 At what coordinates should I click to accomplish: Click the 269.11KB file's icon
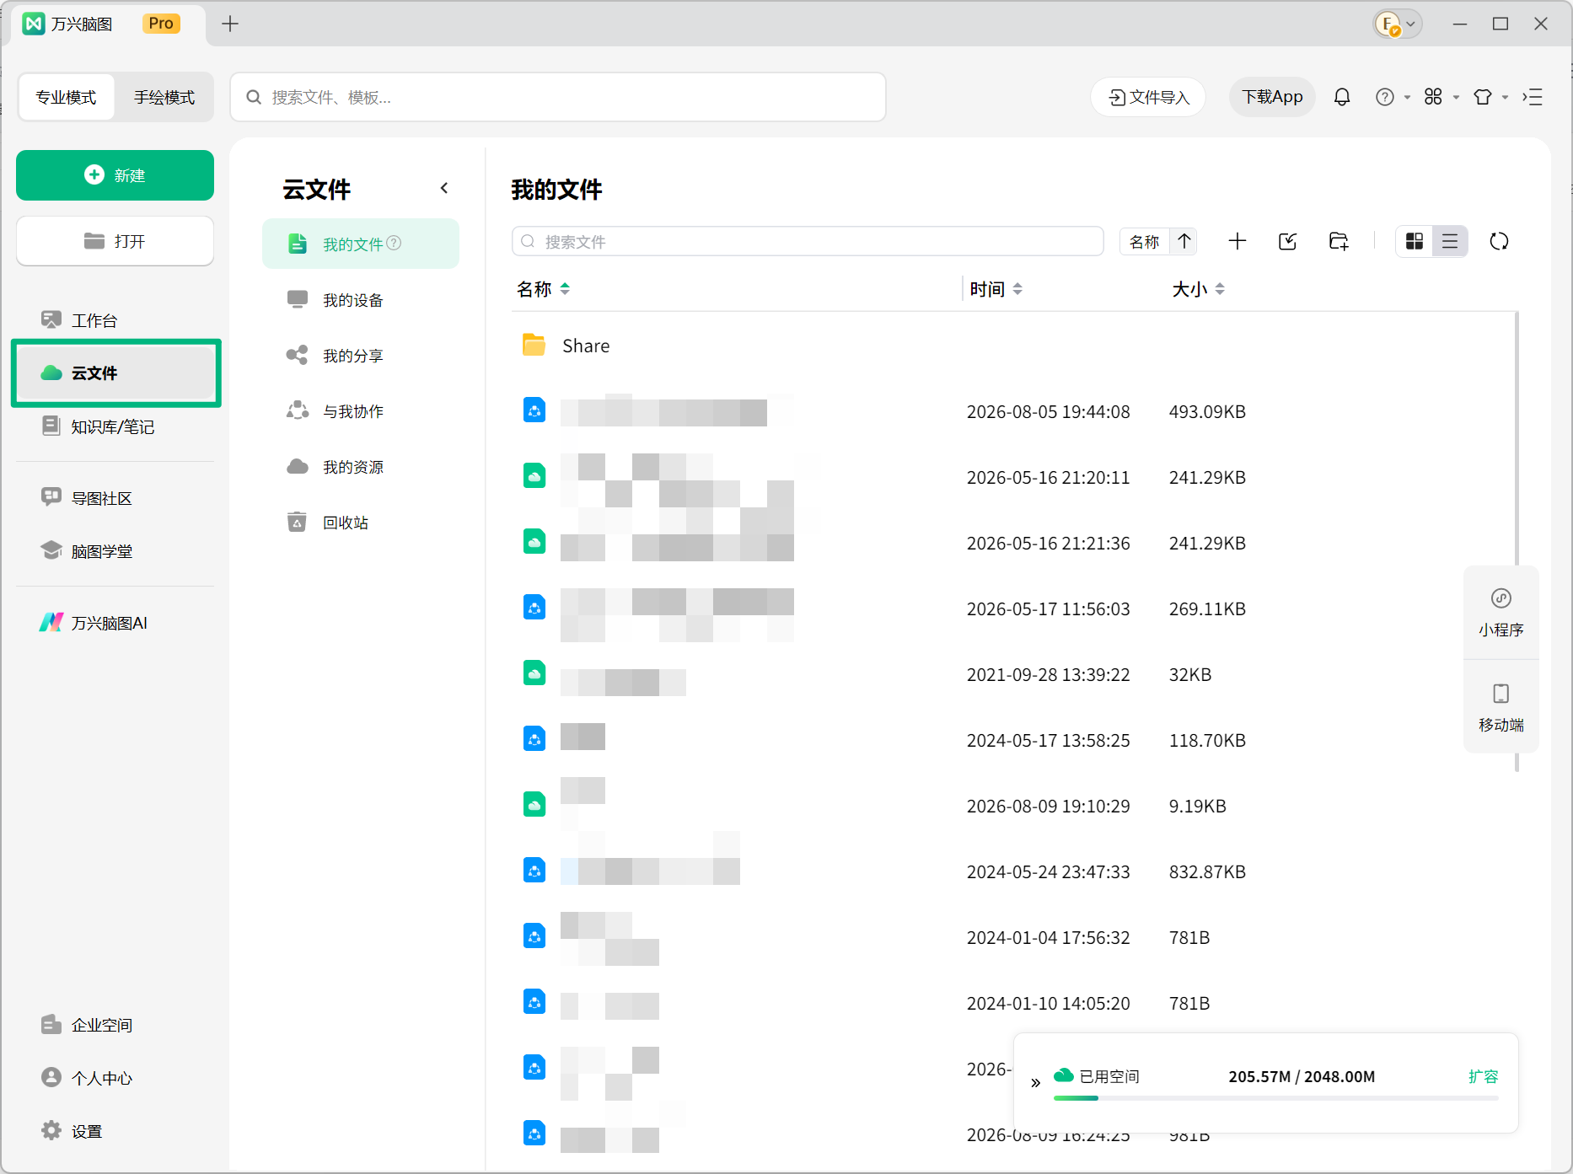[x=534, y=608]
